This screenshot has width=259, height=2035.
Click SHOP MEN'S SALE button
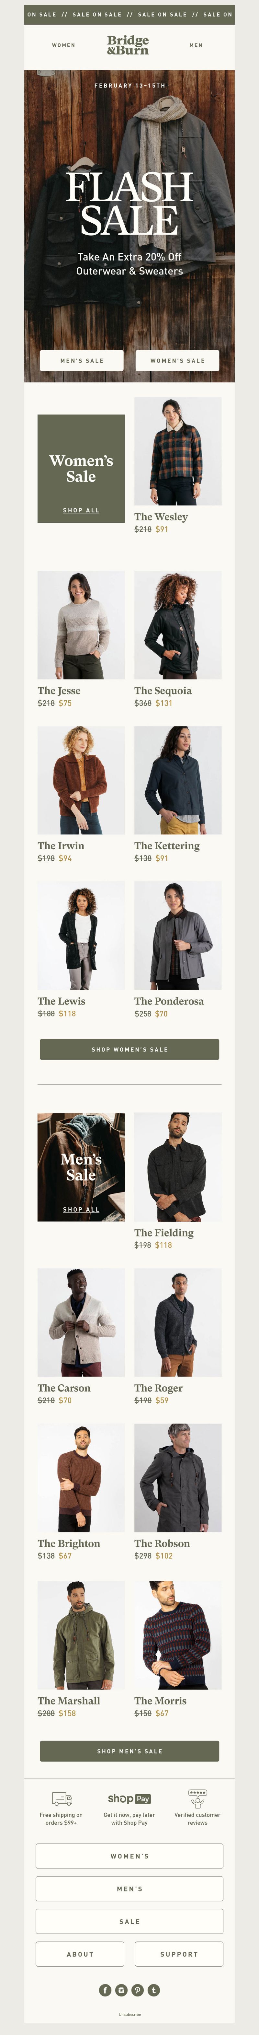[129, 1750]
